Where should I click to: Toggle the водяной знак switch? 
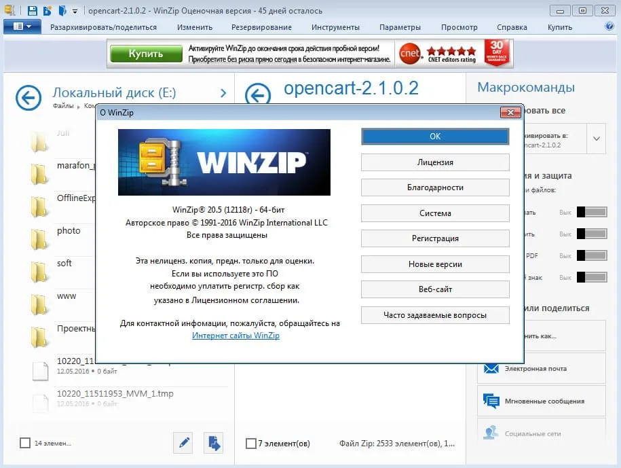tap(592, 277)
